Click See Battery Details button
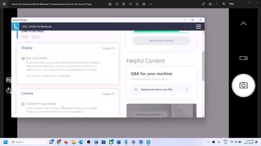 click(161, 41)
